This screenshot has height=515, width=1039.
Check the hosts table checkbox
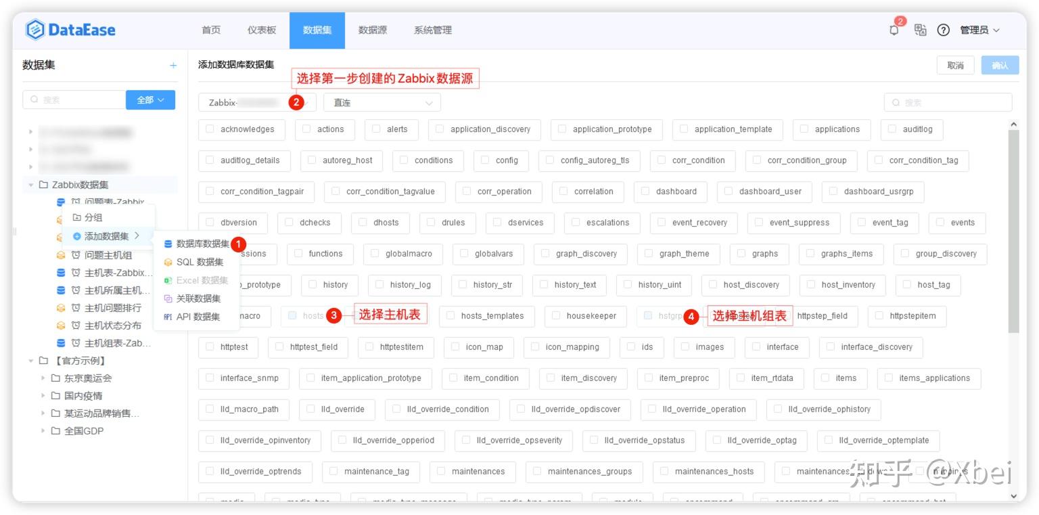pos(293,316)
